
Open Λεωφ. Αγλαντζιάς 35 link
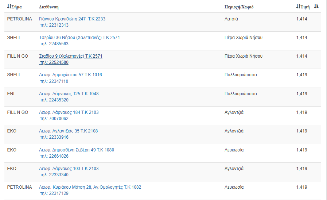[x=68, y=131]
